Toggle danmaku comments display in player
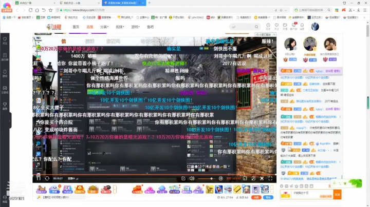Viewport: 370px width, 207px height. pos(220,178)
